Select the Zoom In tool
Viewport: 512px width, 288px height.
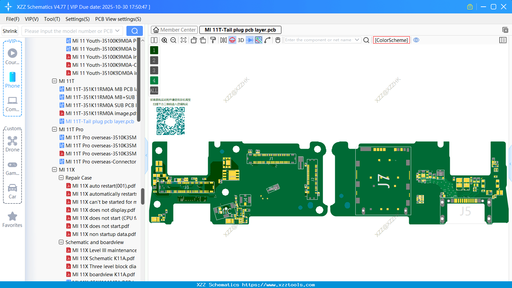coord(164,40)
